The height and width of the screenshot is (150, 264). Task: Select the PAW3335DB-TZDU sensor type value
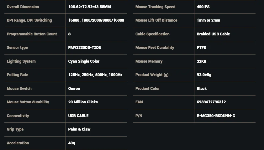coord(85,48)
